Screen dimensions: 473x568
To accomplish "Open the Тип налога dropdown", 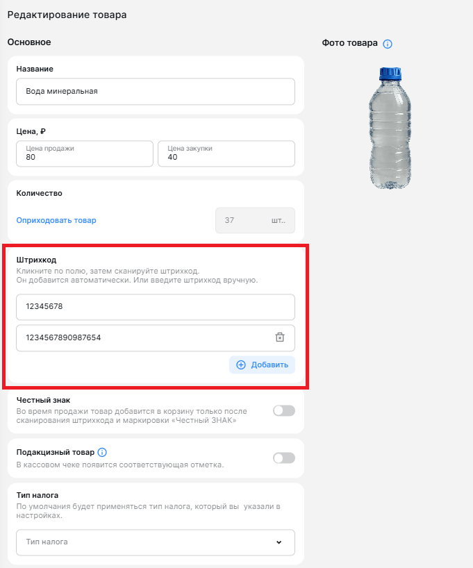I will (156, 542).
